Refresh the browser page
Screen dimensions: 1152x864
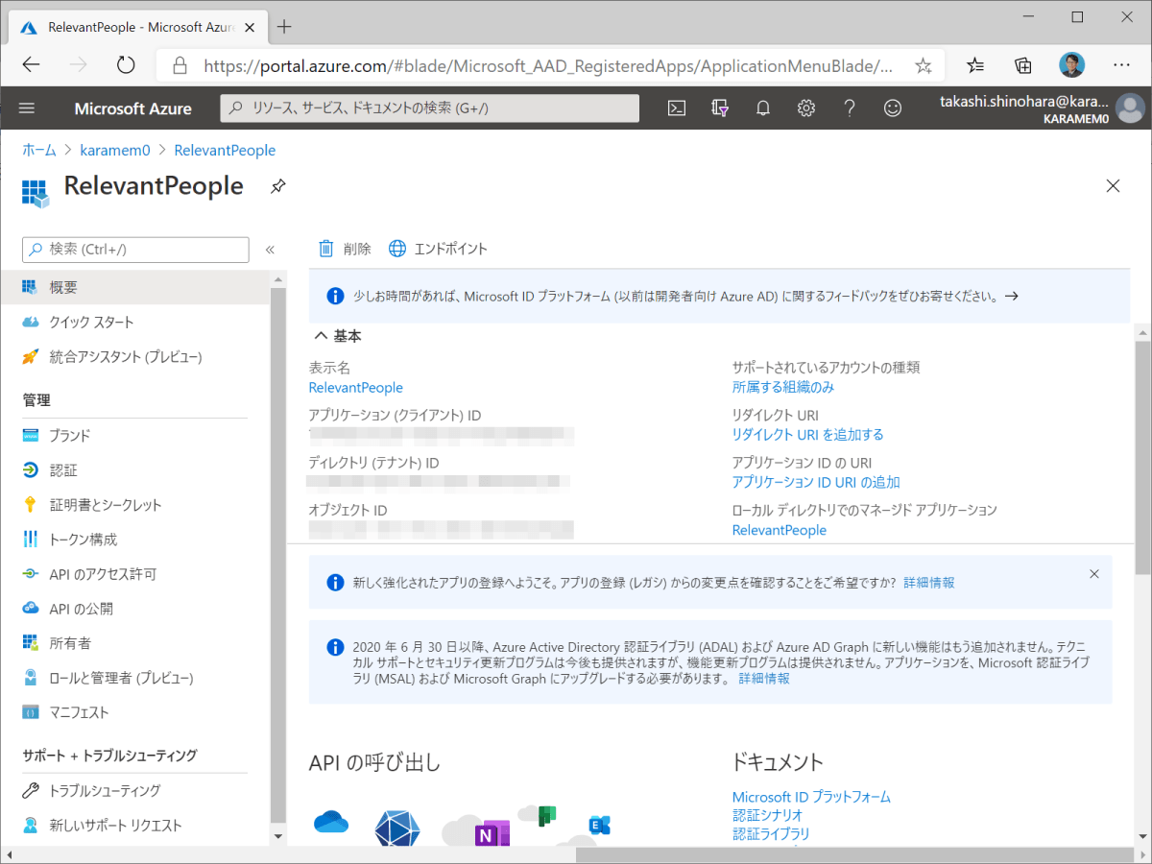126,65
